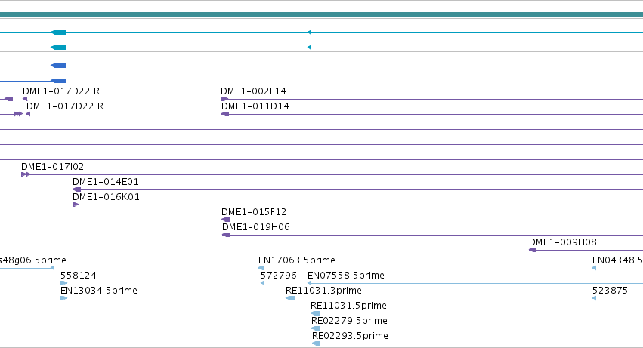The width and height of the screenshot is (643, 348).
Task: Select the RE02279.5prime EST glyph
Action: (315, 328)
